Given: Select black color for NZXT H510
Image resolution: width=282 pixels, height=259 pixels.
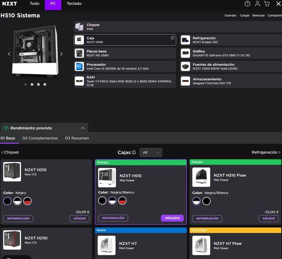Looking at the screenshot, I should (x=102, y=201).
